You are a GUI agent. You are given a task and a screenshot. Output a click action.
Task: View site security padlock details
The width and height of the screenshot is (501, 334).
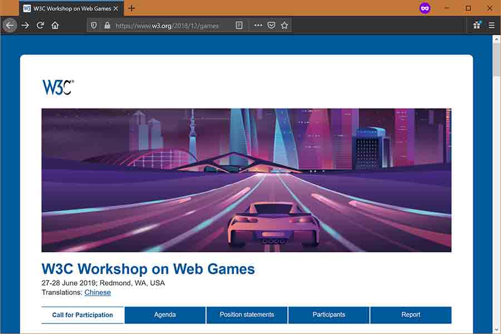(x=107, y=25)
